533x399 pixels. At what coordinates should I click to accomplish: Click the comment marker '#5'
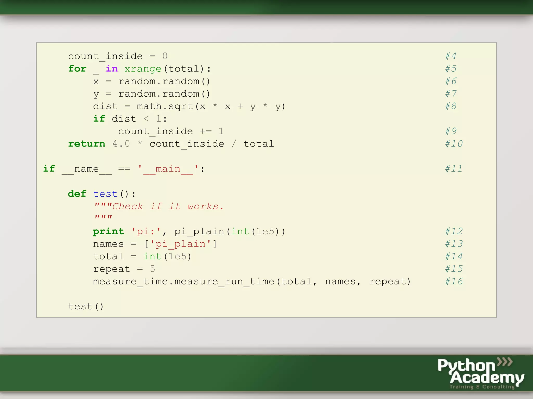click(450, 69)
